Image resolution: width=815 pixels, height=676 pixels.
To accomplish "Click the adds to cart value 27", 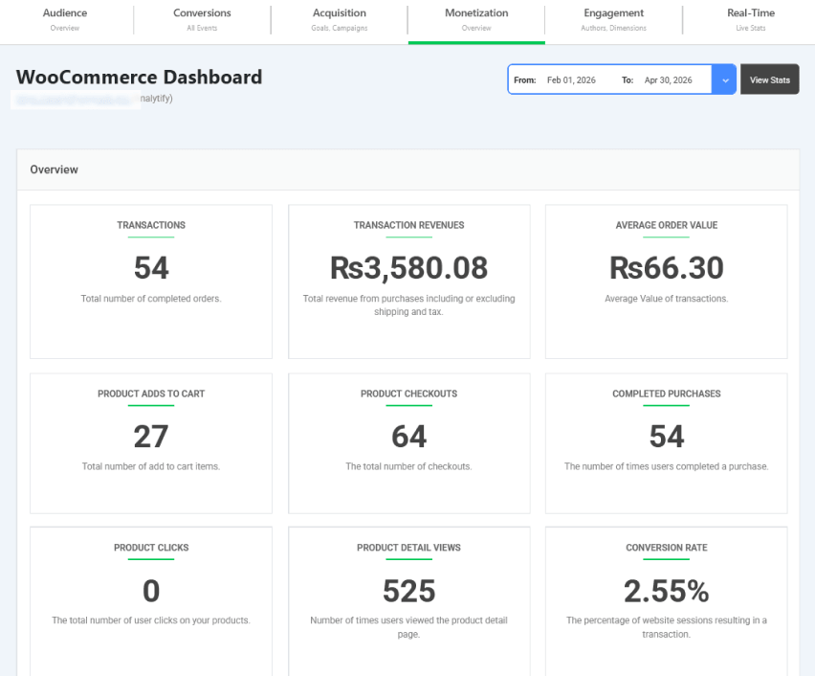I will pos(151,436).
